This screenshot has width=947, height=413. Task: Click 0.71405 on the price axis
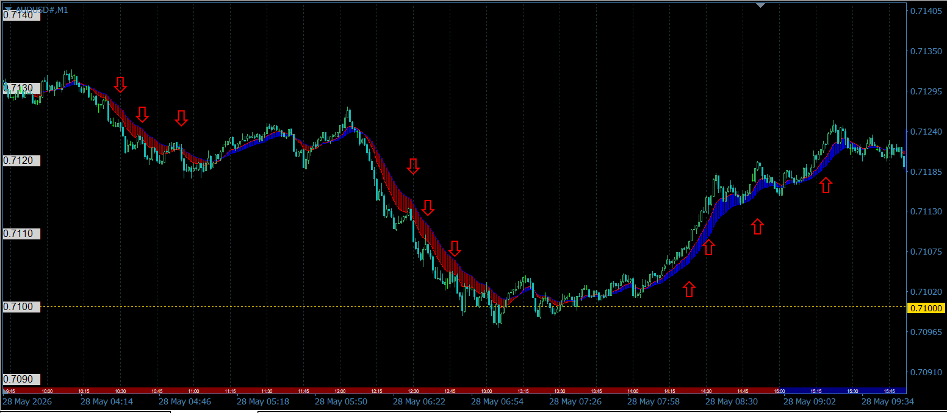pos(927,11)
